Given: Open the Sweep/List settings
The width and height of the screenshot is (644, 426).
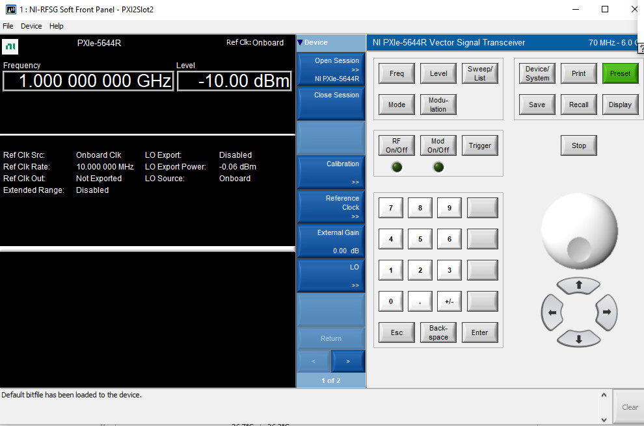Looking at the screenshot, I should [479, 73].
